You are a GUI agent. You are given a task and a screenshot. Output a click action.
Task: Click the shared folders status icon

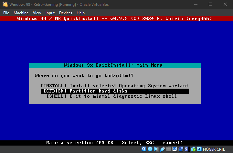(168, 149)
